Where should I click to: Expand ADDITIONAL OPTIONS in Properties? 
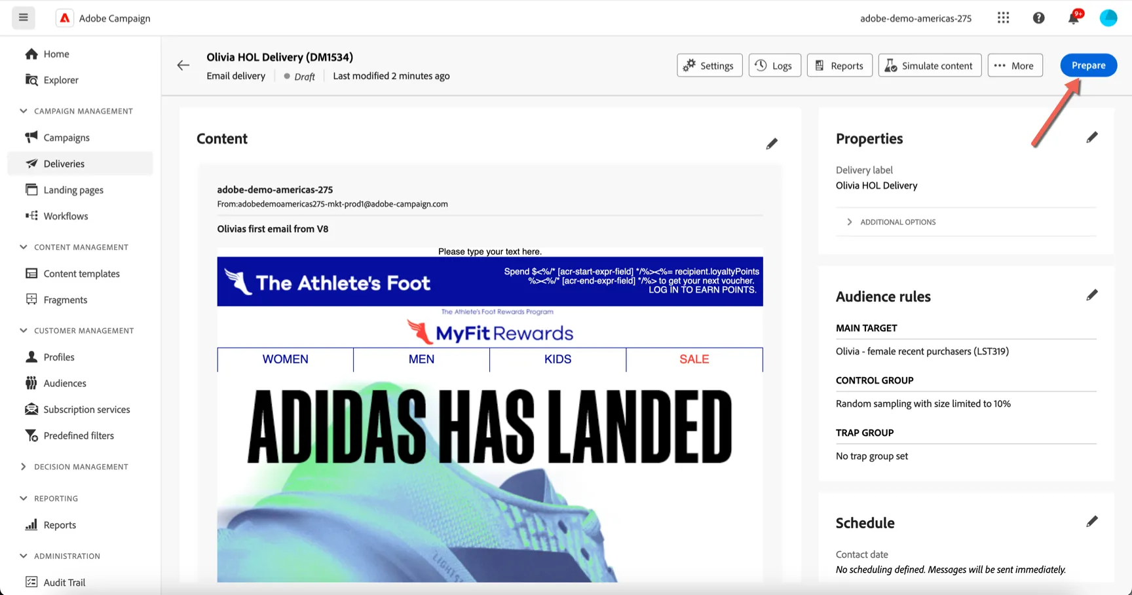tap(892, 222)
